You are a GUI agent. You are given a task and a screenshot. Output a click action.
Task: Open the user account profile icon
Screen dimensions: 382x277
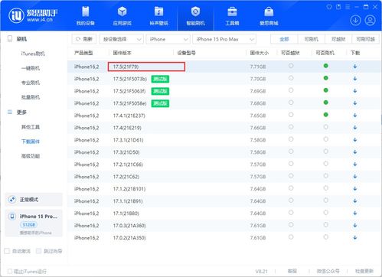coord(370,21)
